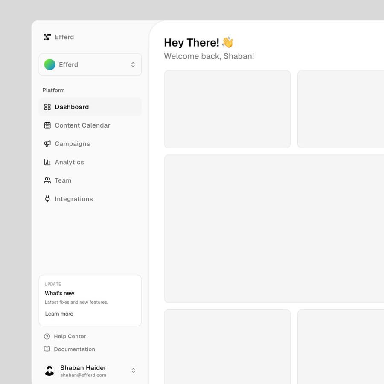Screen dimensions: 384x384
Task: Click the Documentation book icon
Action: click(x=47, y=349)
